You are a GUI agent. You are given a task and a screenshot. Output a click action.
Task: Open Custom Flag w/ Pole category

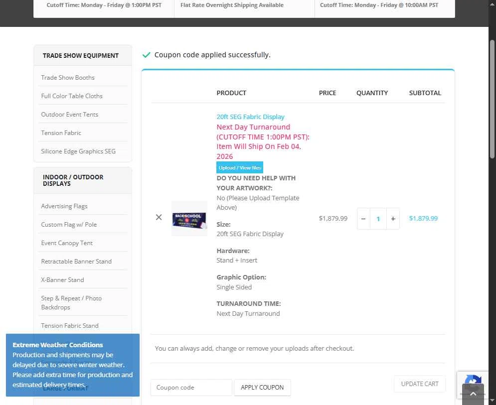(69, 225)
